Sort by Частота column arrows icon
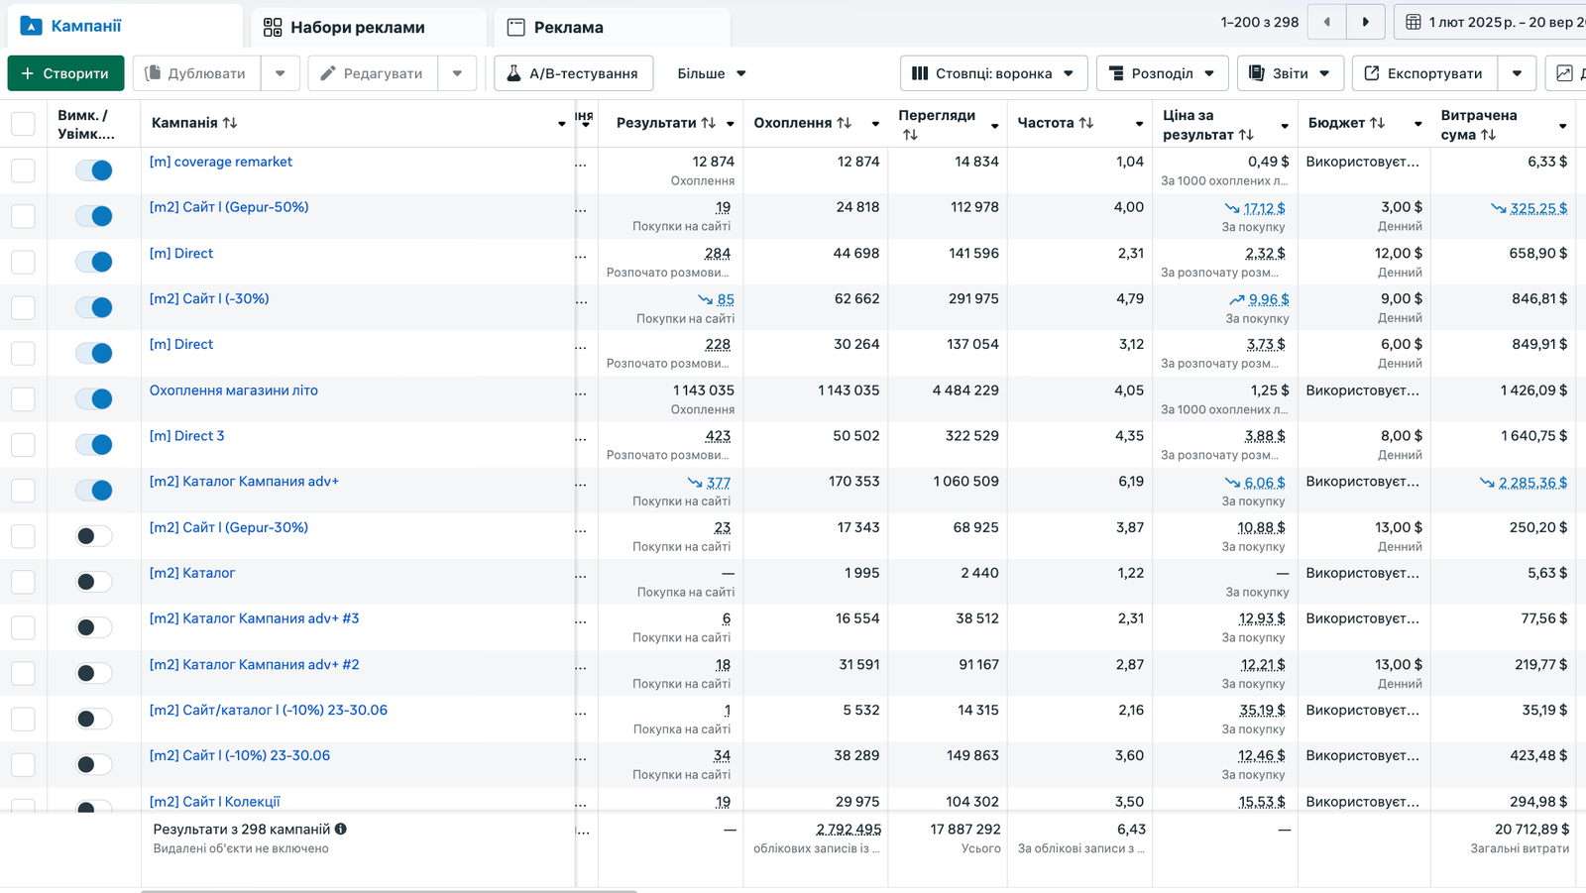The image size is (1586, 893). [x=1086, y=123]
